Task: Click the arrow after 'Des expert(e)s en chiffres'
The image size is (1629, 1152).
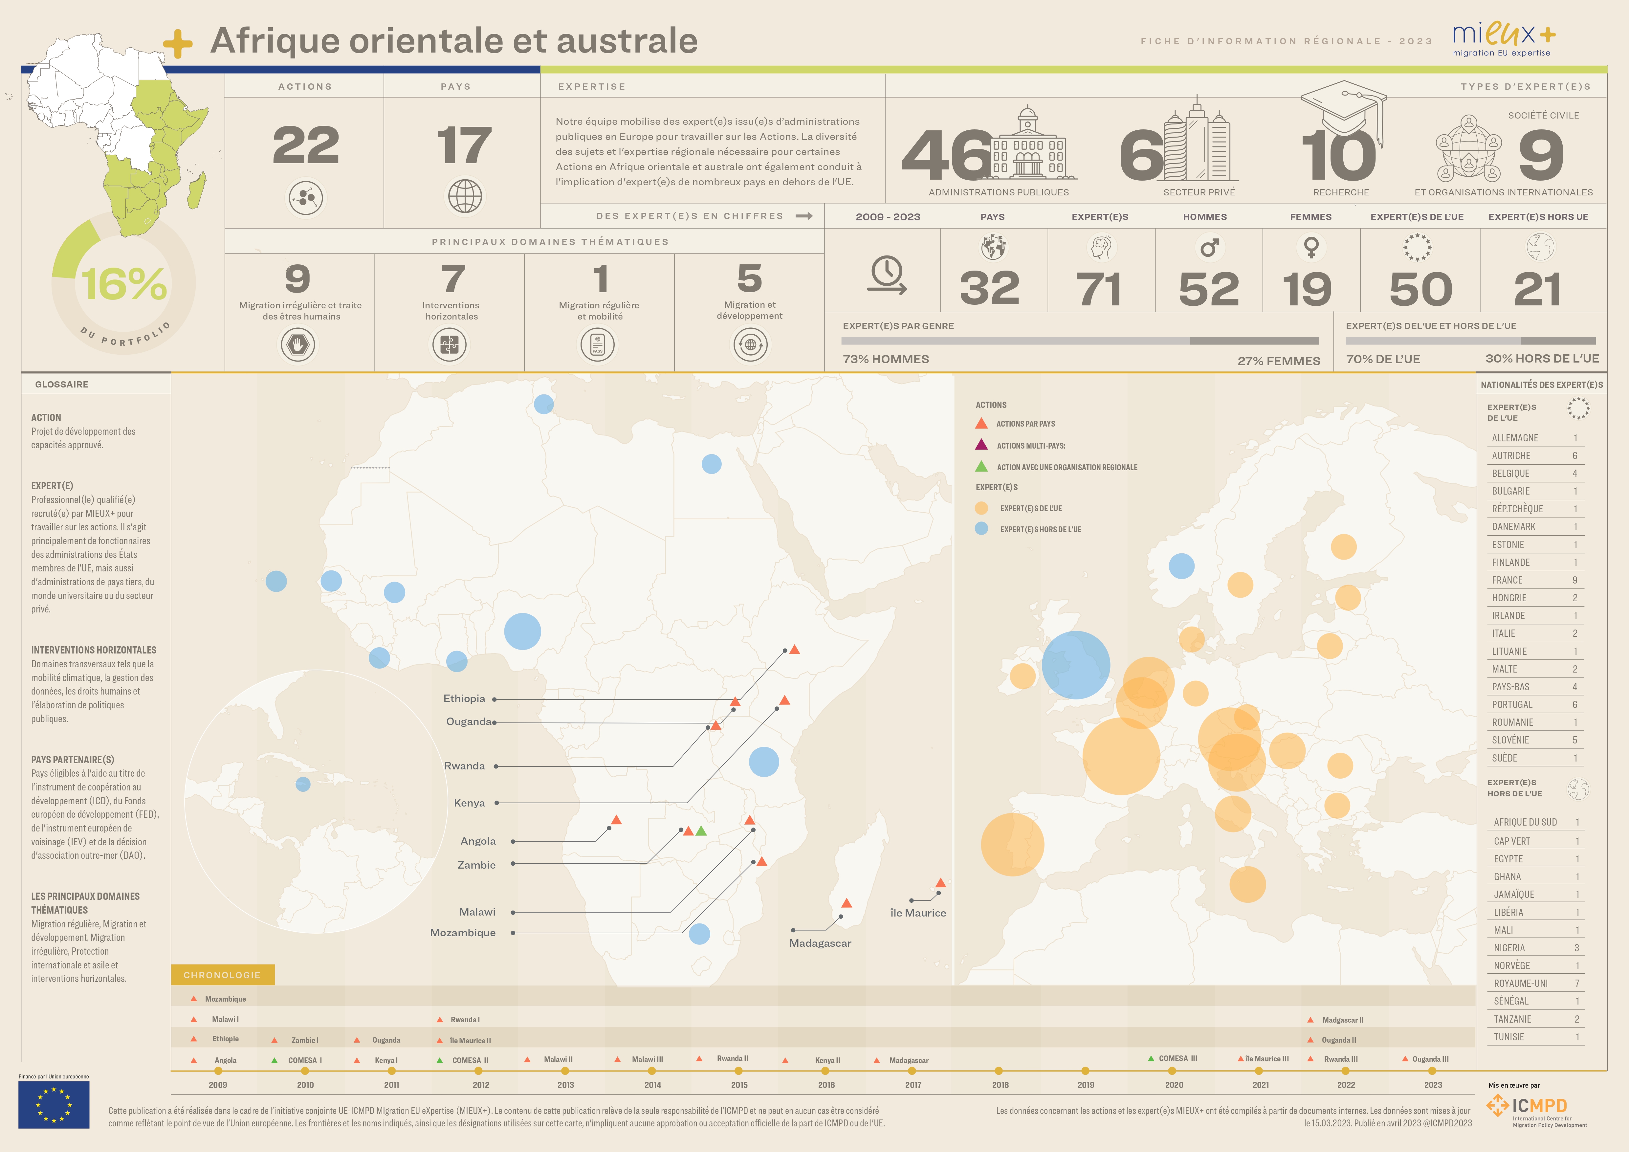Action: click(804, 216)
